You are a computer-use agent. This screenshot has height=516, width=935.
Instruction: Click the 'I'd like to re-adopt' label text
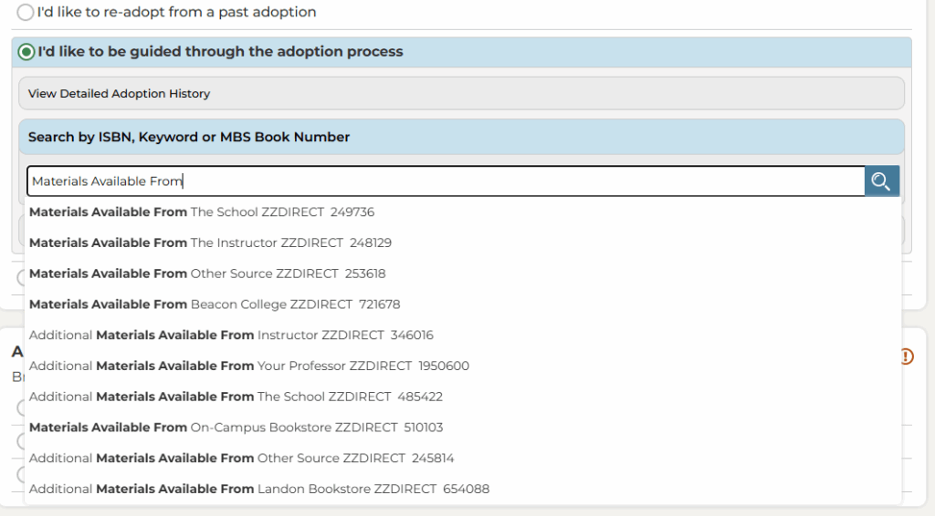[176, 13]
